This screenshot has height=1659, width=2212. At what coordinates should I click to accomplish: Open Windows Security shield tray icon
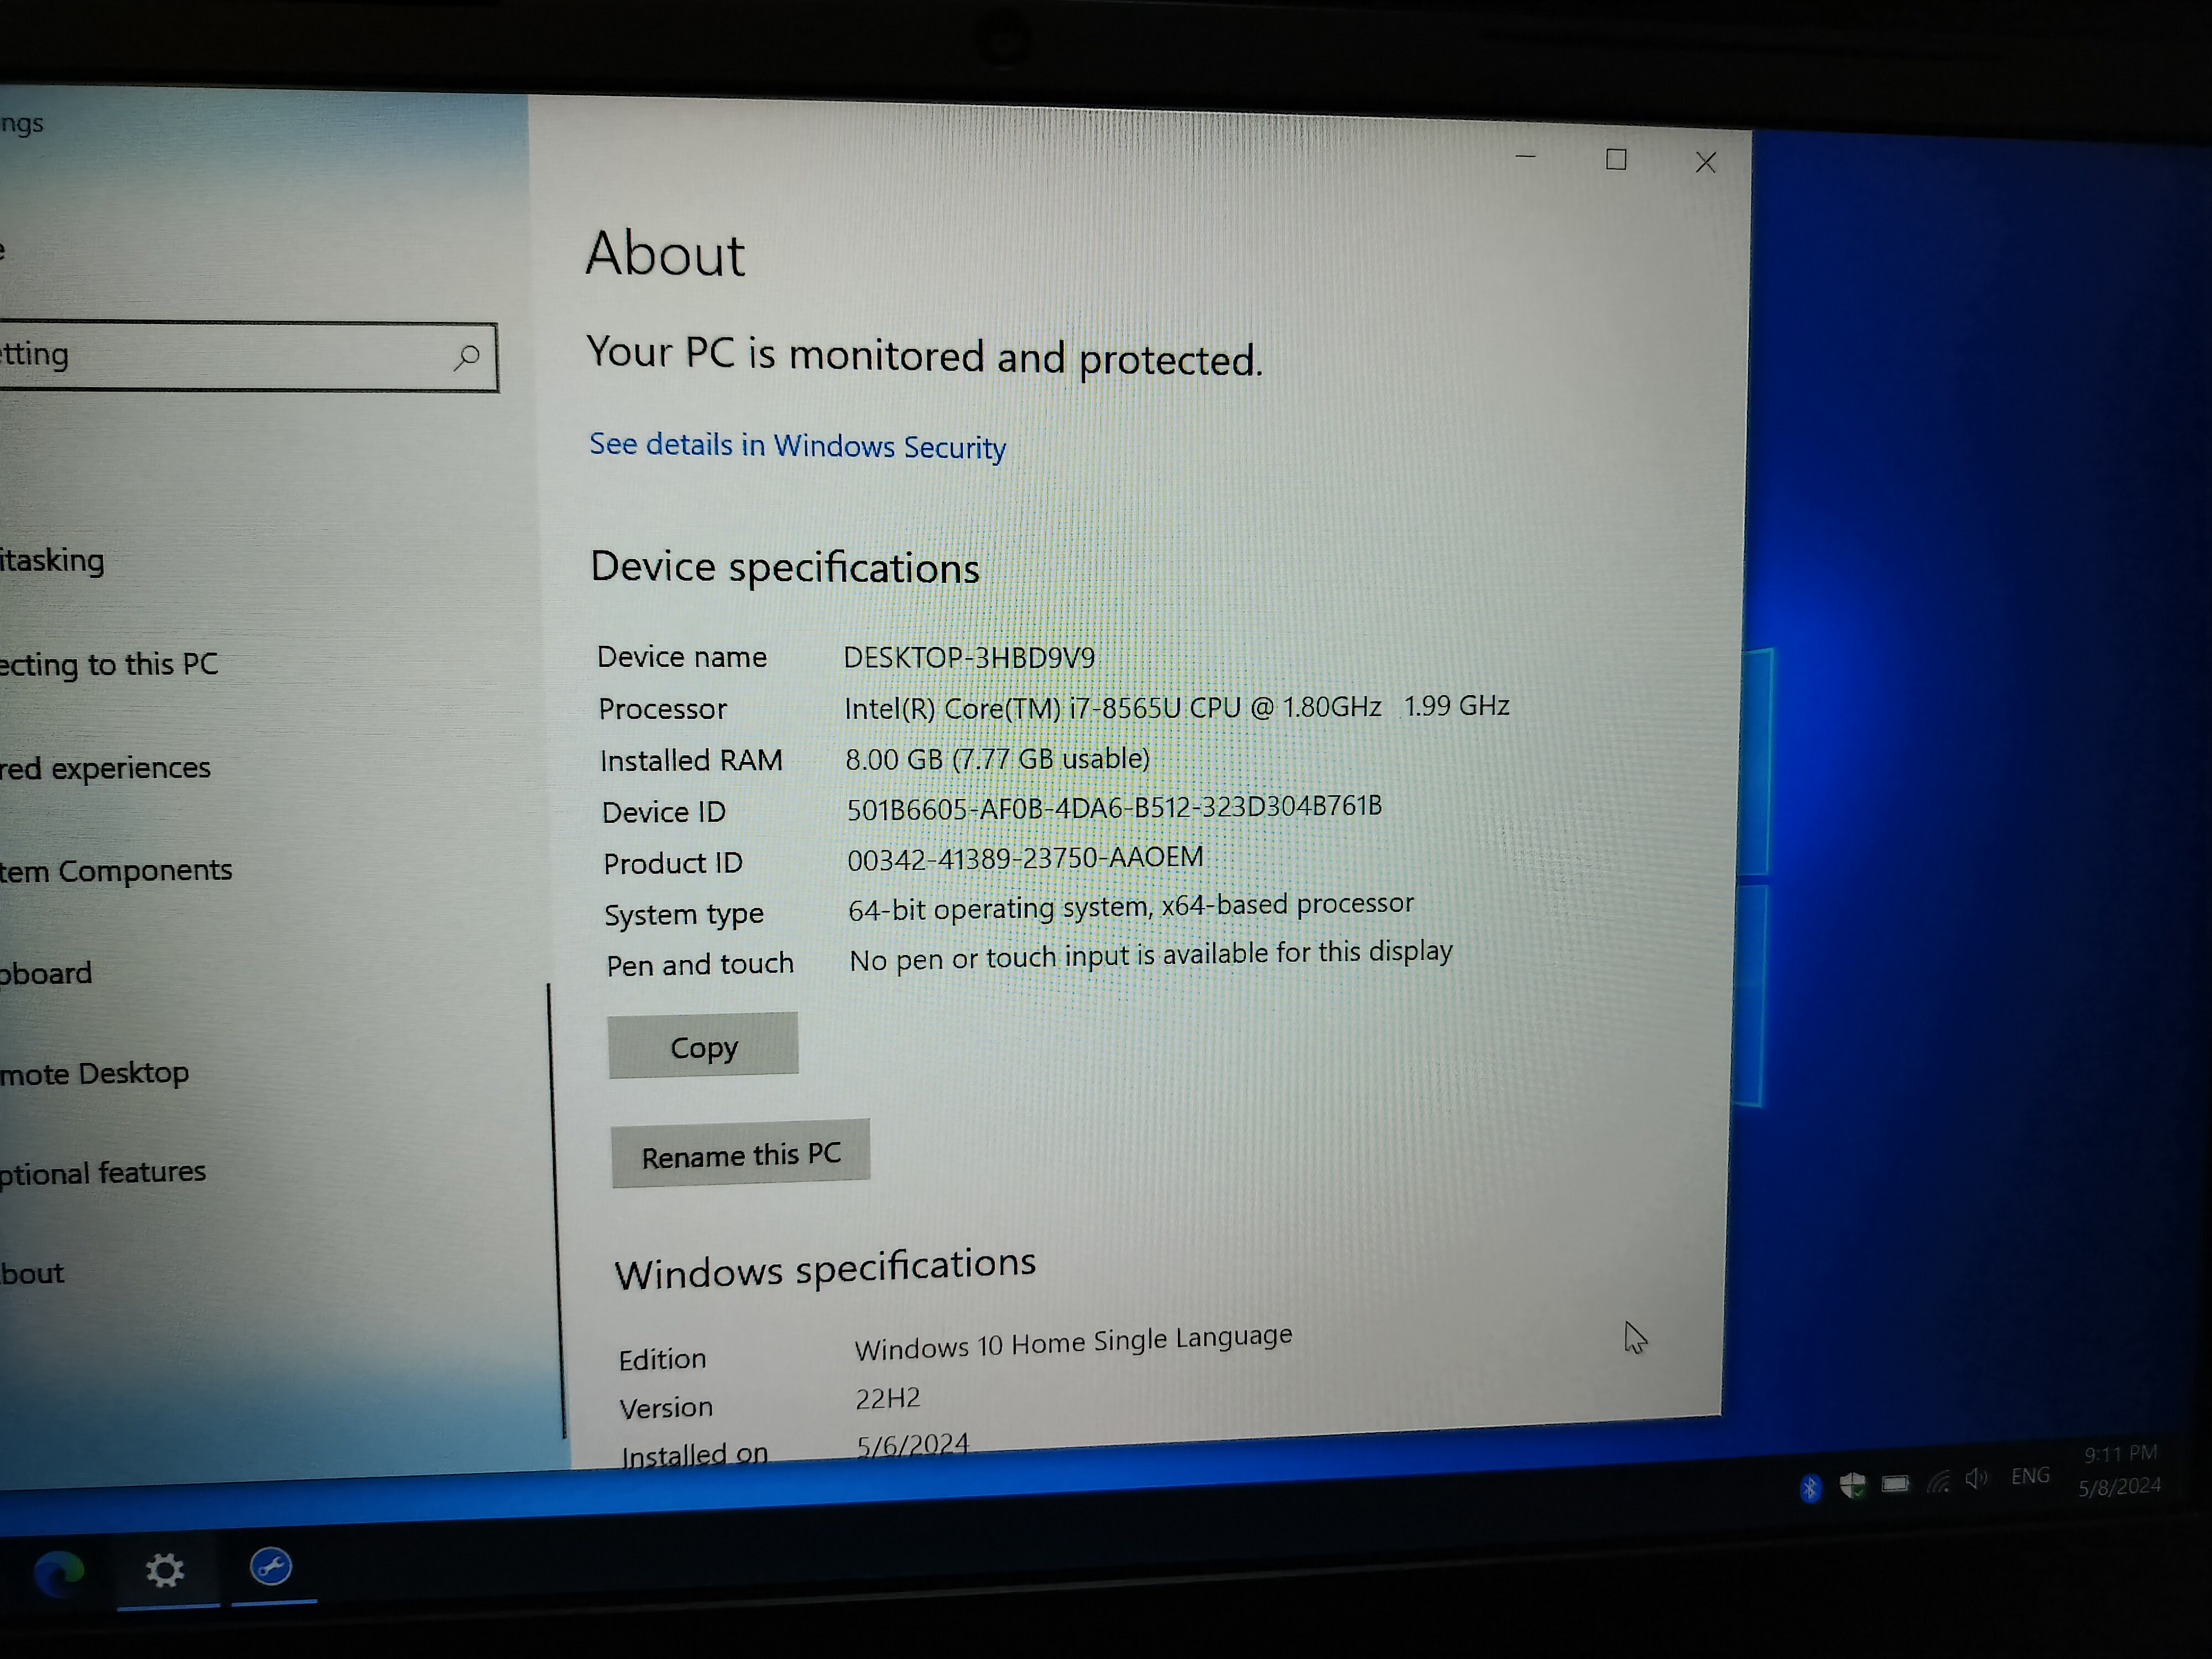(x=1852, y=1486)
